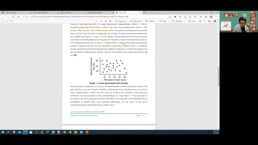Viewport: 258px width, 145px height.
Task: Go back to the previous page
Action: point(3,17)
